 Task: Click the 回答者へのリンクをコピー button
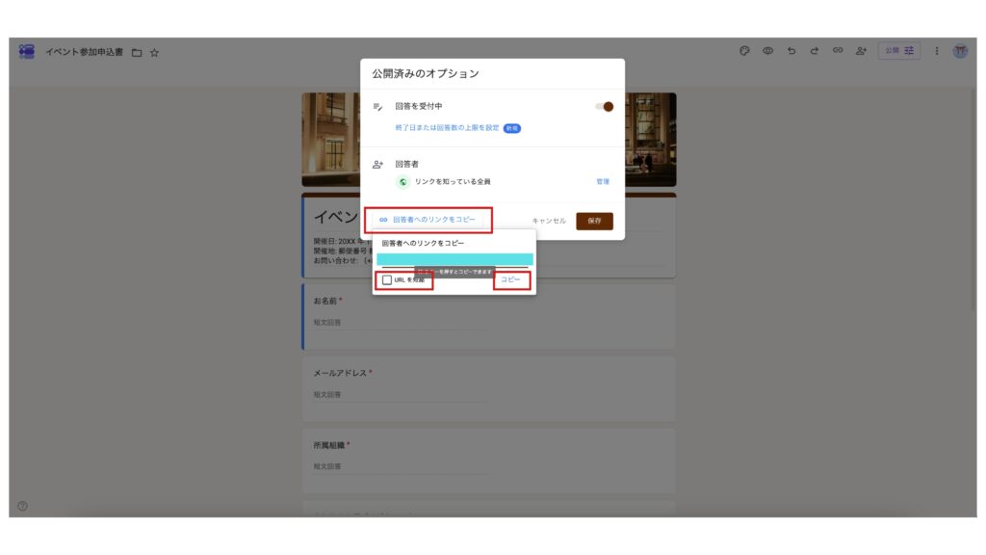[x=428, y=220]
